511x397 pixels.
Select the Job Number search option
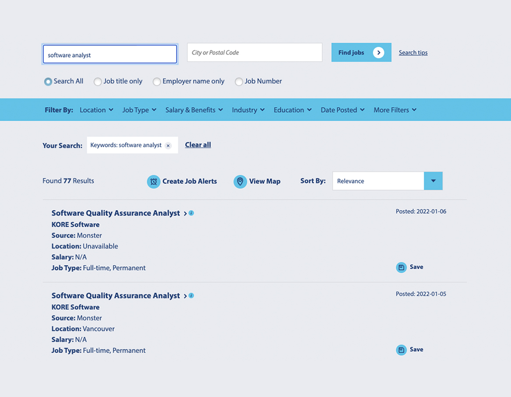click(239, 81)
